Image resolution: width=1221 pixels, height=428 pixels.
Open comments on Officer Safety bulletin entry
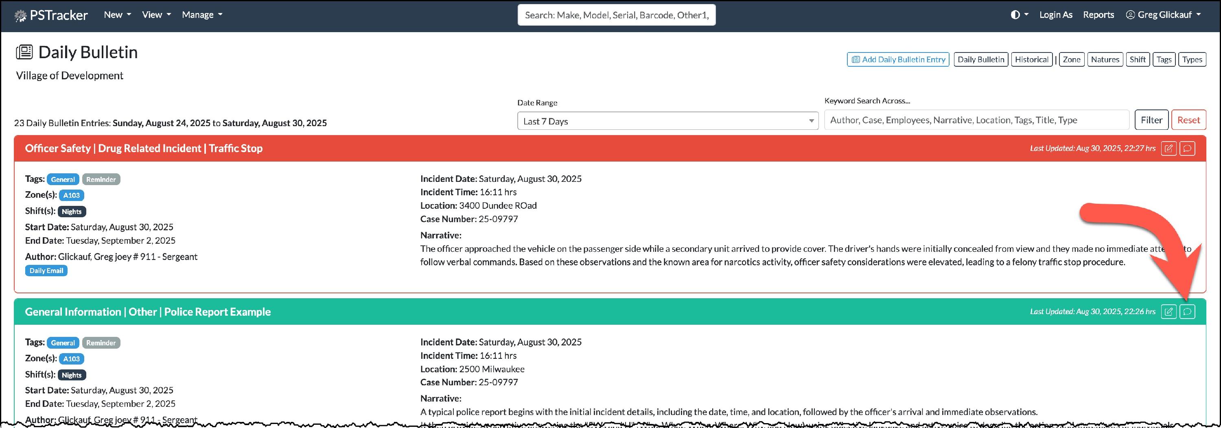(x=1187, y=148)
